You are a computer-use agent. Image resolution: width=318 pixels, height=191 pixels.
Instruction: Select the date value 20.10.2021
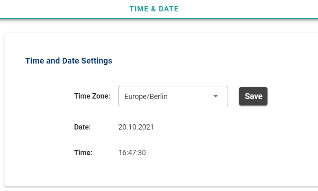(136, 127)
